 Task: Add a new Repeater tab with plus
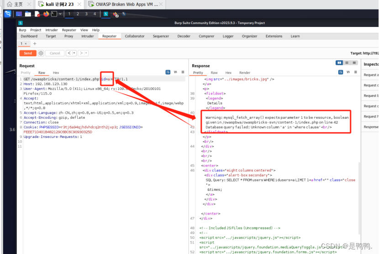[35, 43]
